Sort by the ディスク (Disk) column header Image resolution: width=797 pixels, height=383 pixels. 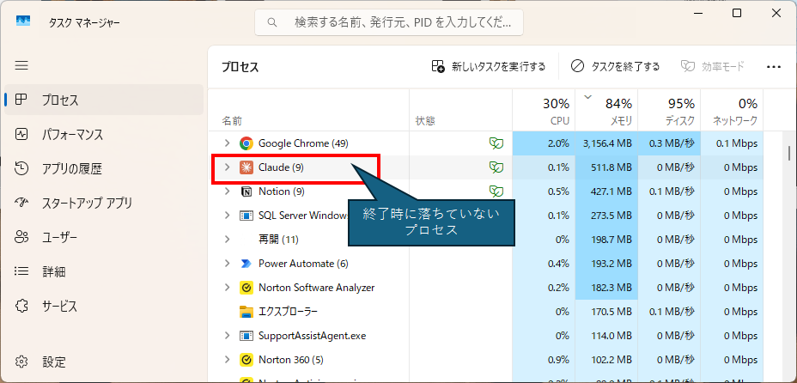click(x=669, y=110)
